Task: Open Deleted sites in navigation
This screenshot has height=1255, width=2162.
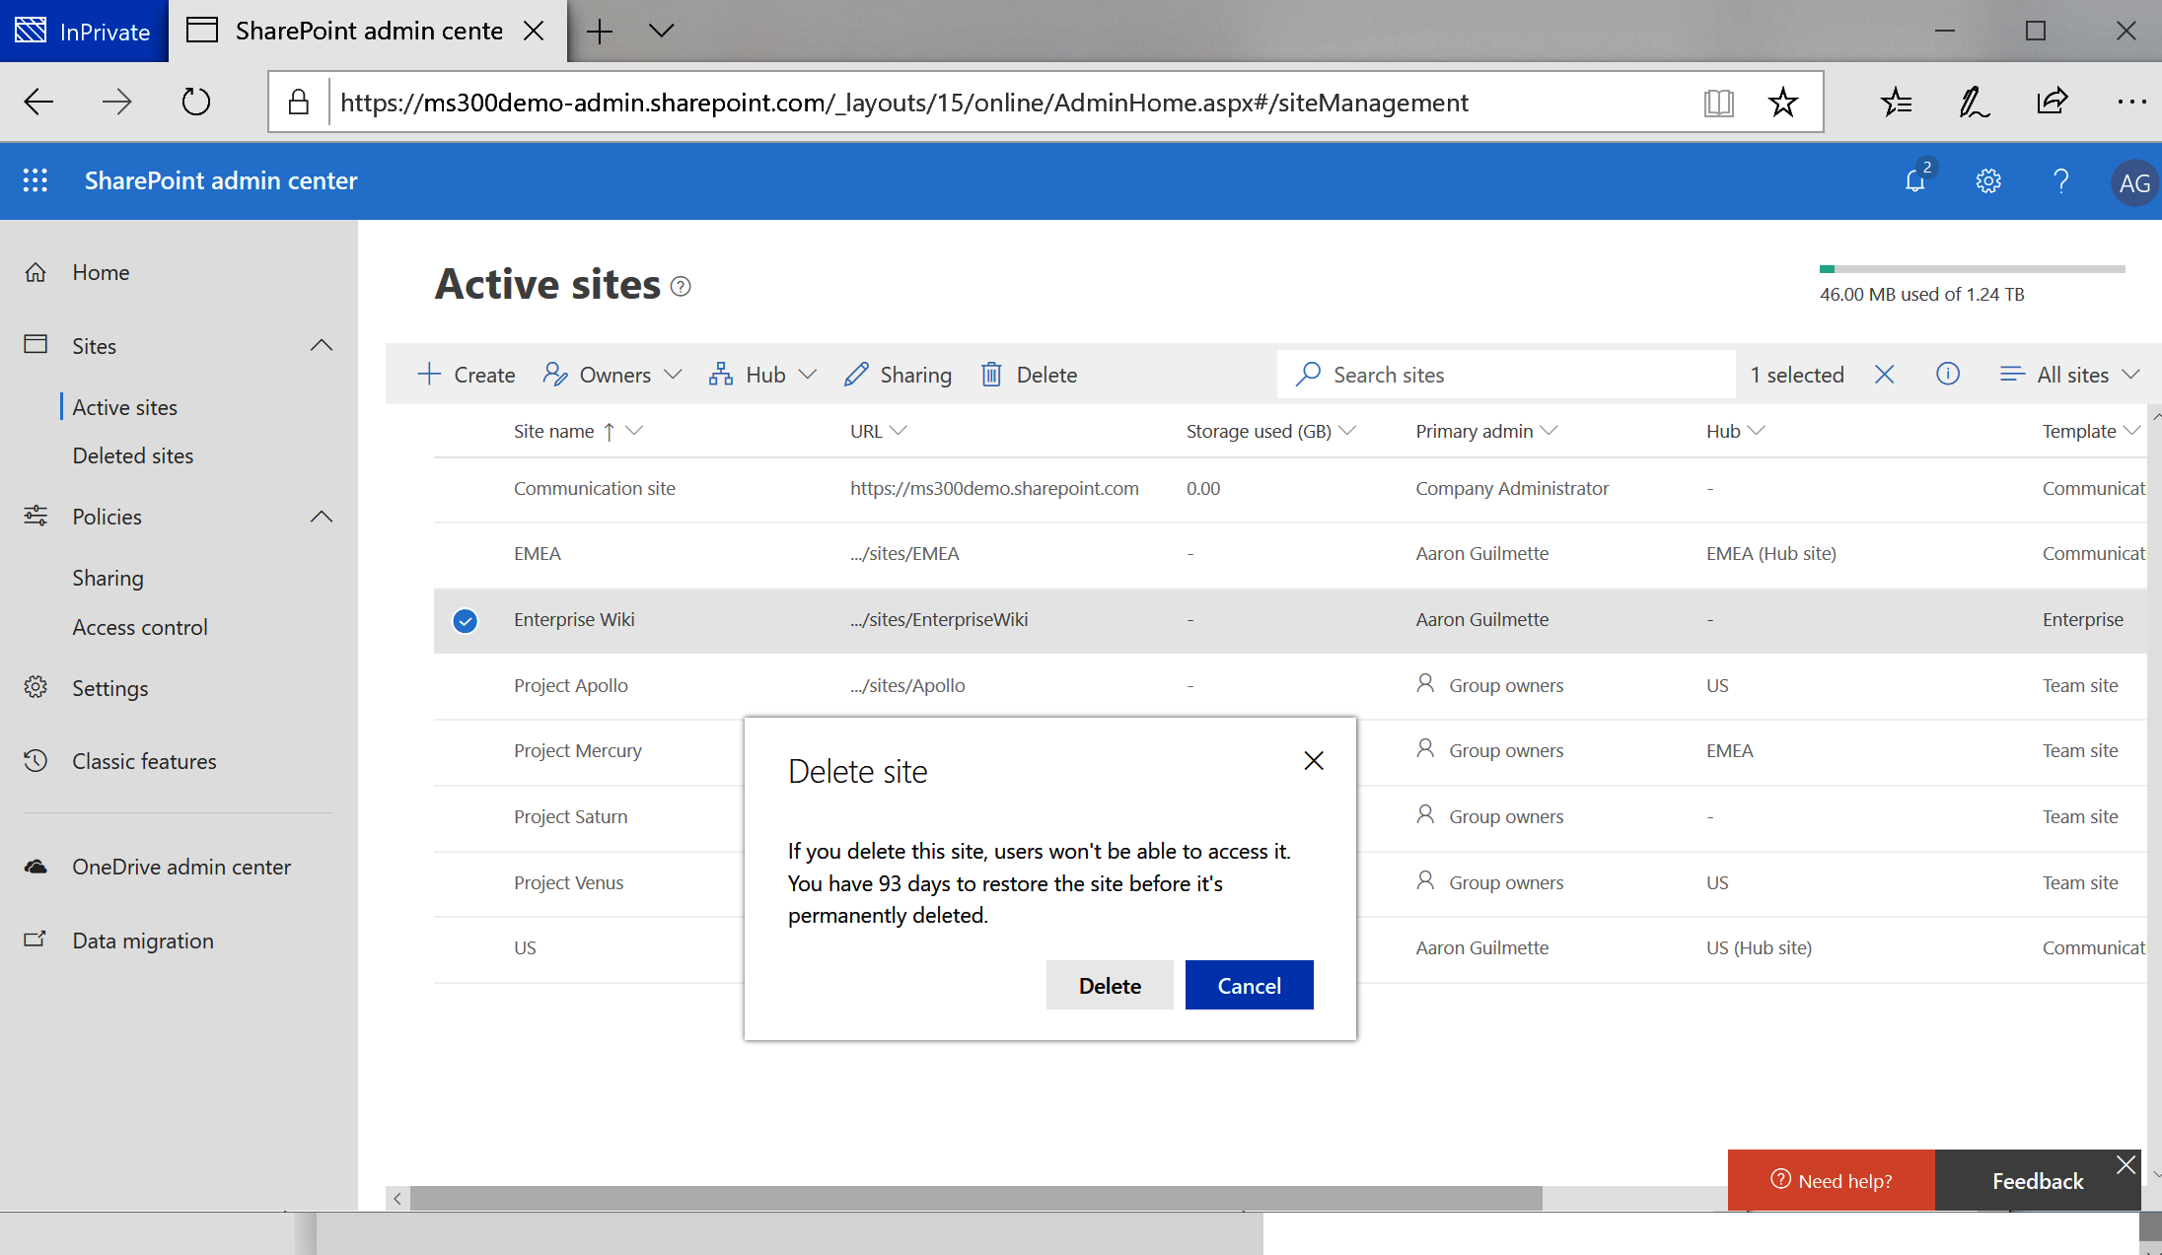Action: click(133, 455)
